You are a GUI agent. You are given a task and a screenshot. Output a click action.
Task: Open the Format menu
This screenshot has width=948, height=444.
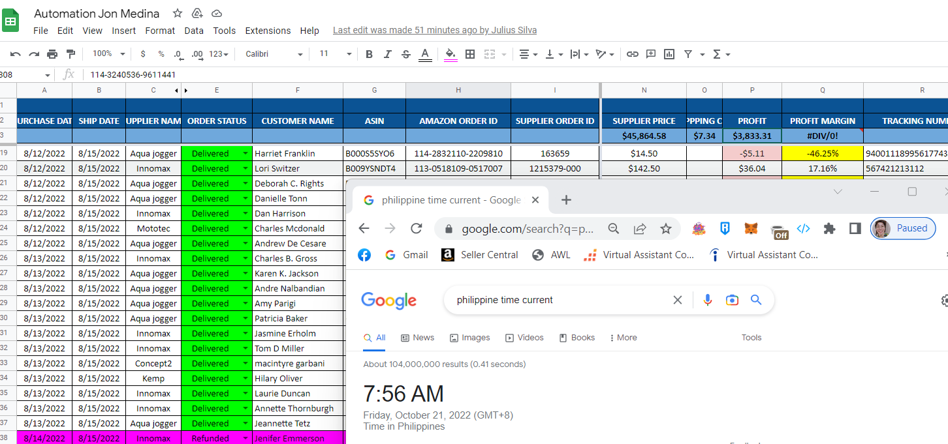[x=160, y=31]
